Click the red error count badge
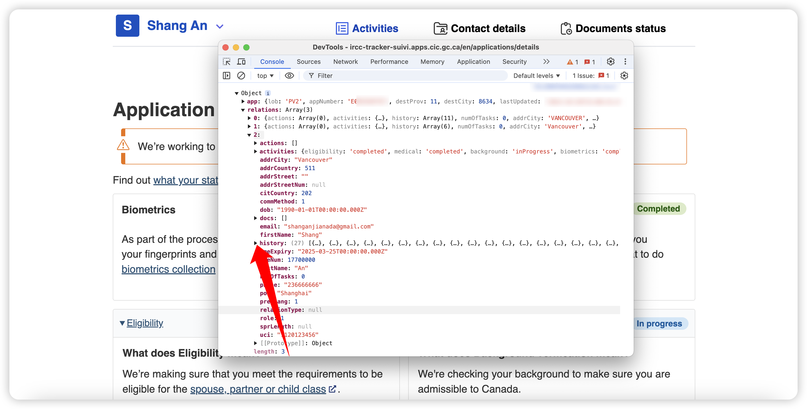Screen dimensions: 807x409 [x=590, y=62]
